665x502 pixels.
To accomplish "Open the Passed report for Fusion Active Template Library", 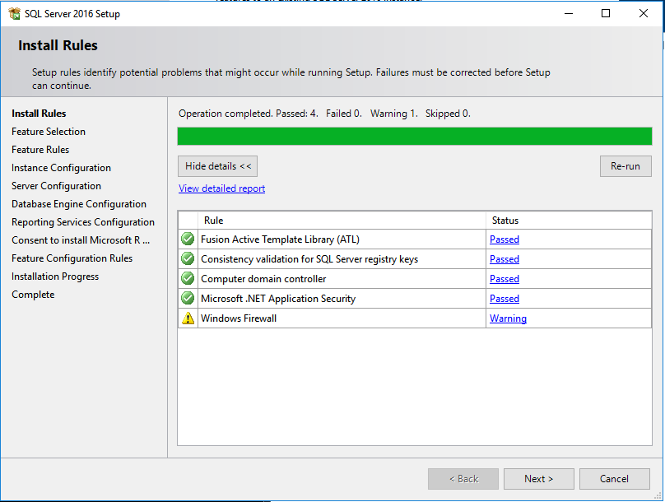I will click(x=504, y=239).
